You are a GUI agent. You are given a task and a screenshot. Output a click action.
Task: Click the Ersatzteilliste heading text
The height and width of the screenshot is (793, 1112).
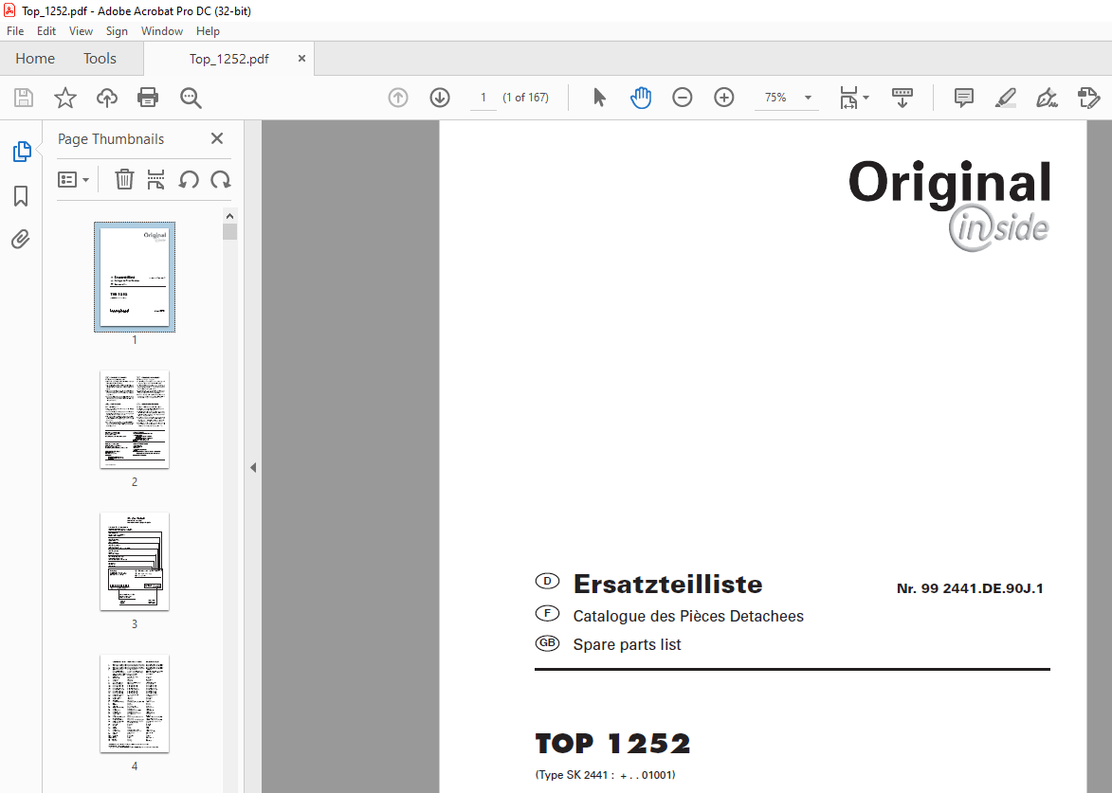(x=667, y=585)
